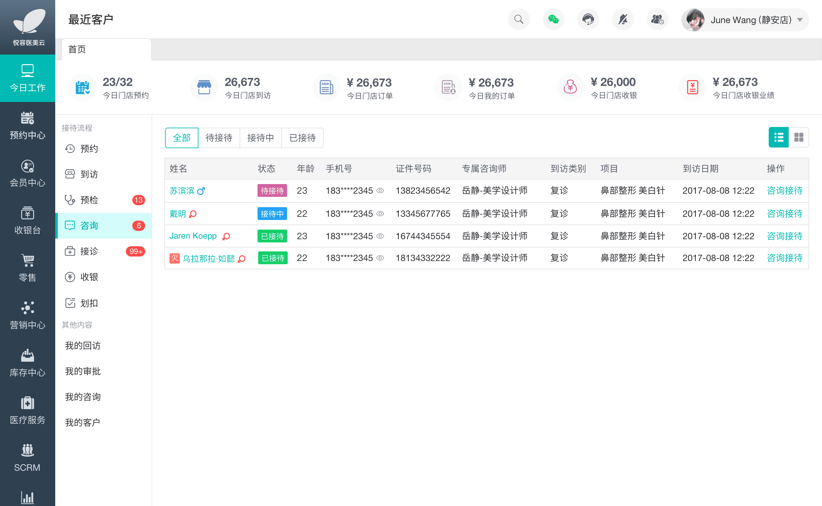The image size is (822, 506).
Task: Open the SCRM sidebar module
Action: tap(28, 458)
